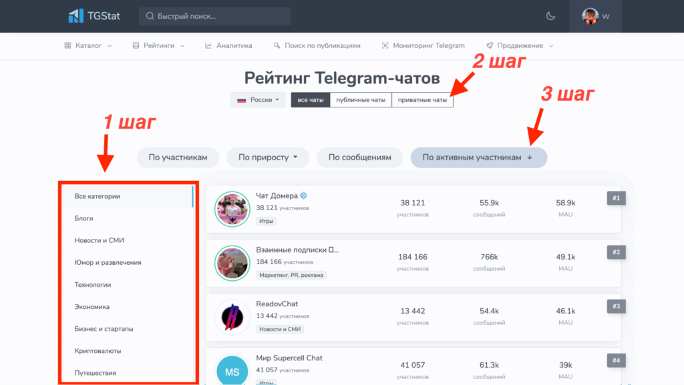Screen dimensions: 684x385
Task: Click the sort arrow on По активным участникам
Action: [x=530, y=157]
